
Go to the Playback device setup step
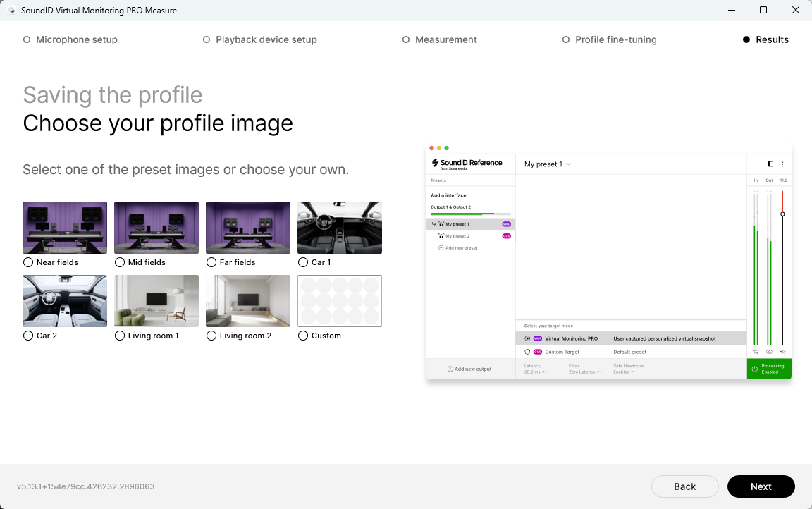coord(260,39)
